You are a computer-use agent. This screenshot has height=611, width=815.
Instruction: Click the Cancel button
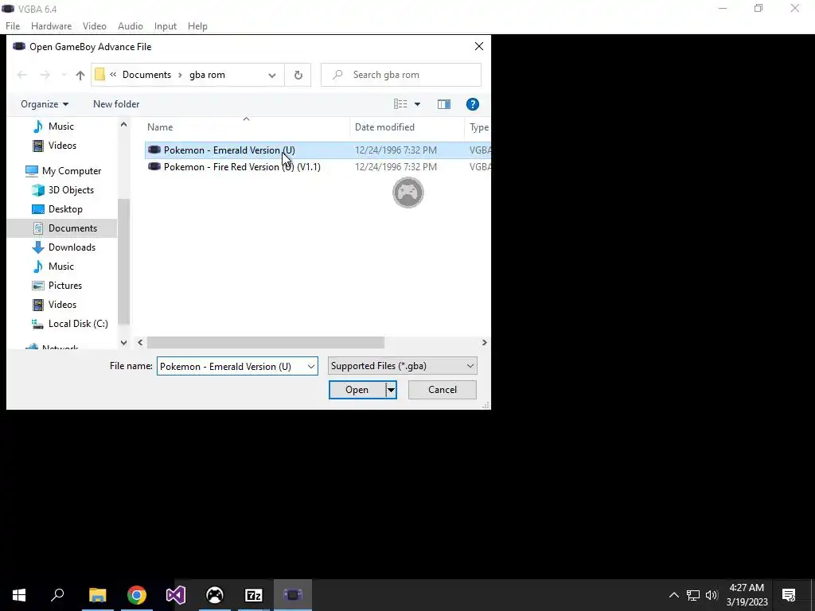click(443, 390)
